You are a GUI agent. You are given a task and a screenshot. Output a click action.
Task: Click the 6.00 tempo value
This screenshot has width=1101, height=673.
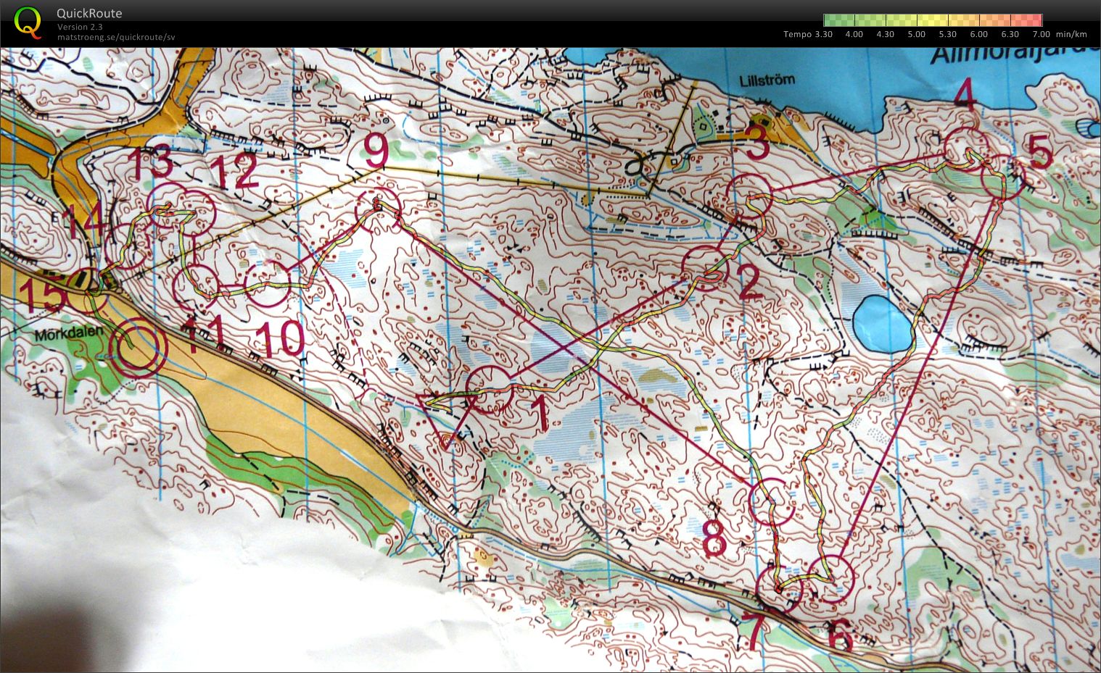(979, 34)
